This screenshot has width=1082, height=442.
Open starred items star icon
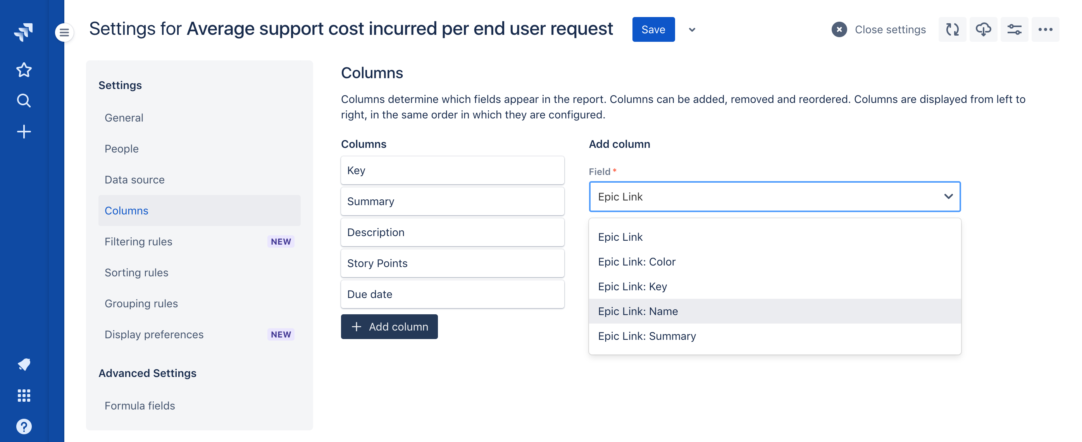coord(24,70)
